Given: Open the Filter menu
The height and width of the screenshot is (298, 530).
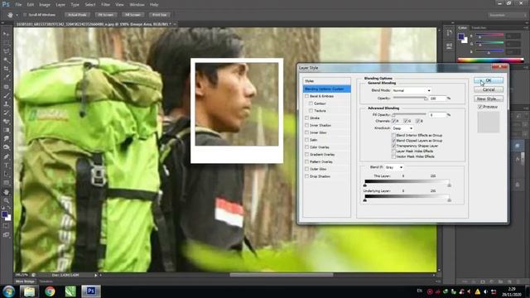Looking at the screenshot, I should [x=106, y=5].
